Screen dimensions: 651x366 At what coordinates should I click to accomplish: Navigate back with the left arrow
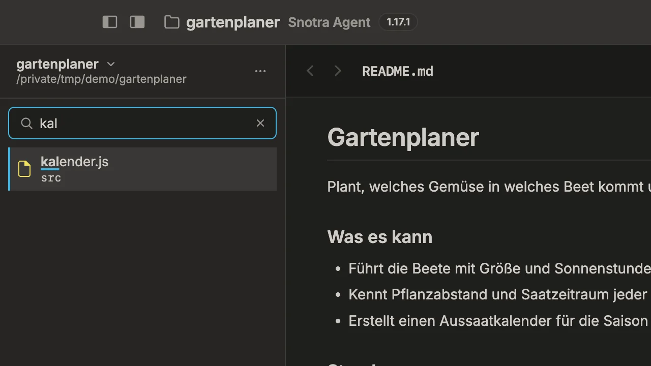click(310, 71)
